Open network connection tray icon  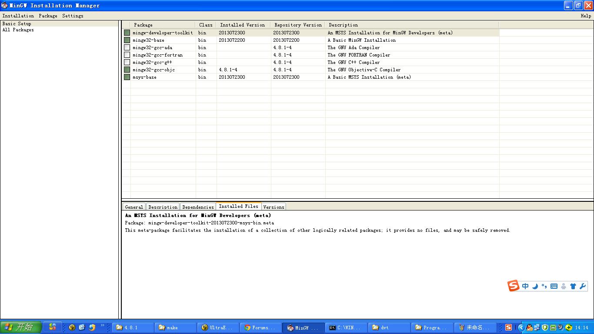point(537,327)
